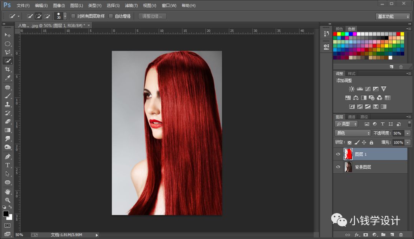Enable 自动增强 checkbox
414x239 pixels.
pos(111,16)
